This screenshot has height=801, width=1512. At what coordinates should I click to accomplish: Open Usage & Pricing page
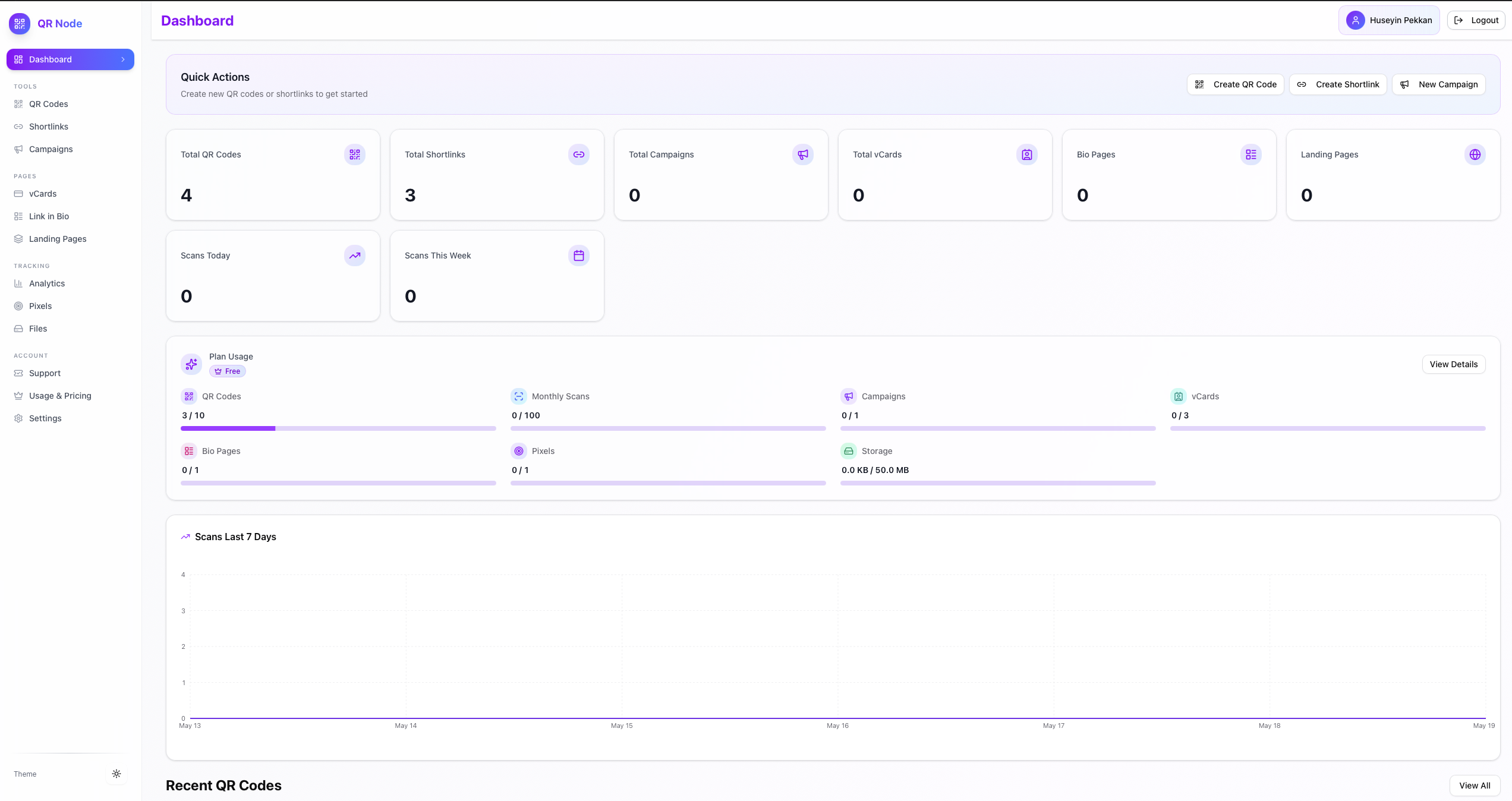[x=70, y=396]
